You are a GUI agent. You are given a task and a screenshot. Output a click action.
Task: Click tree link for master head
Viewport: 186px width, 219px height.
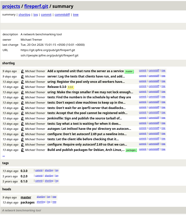(x=54, y=197)
